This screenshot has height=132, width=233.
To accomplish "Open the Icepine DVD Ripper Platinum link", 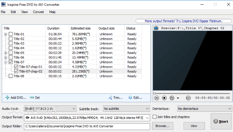I will [183, 21].
